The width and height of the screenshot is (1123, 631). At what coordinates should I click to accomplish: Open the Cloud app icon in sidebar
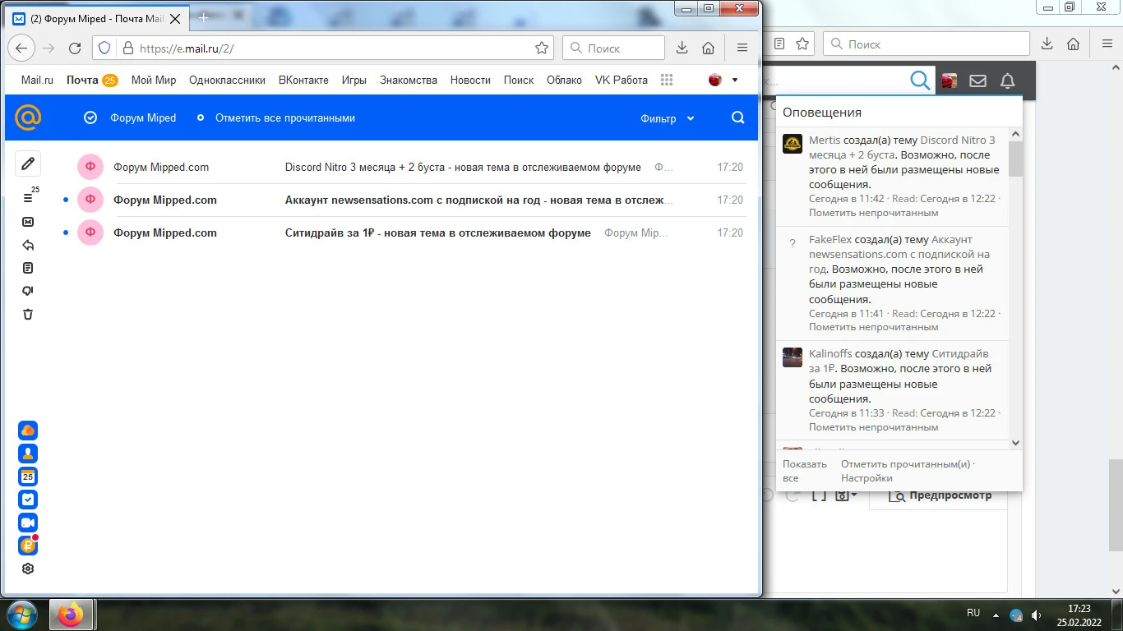click(x=28, y=431)
